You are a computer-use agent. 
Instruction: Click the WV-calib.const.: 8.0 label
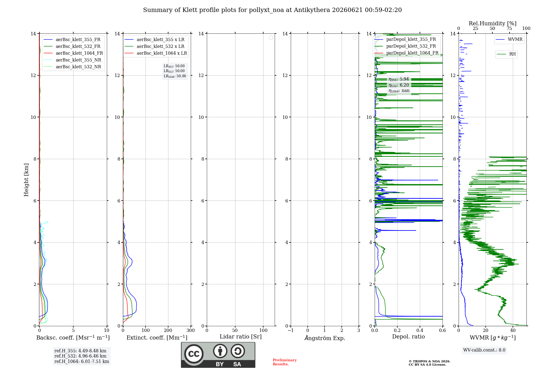click(484, 350)
